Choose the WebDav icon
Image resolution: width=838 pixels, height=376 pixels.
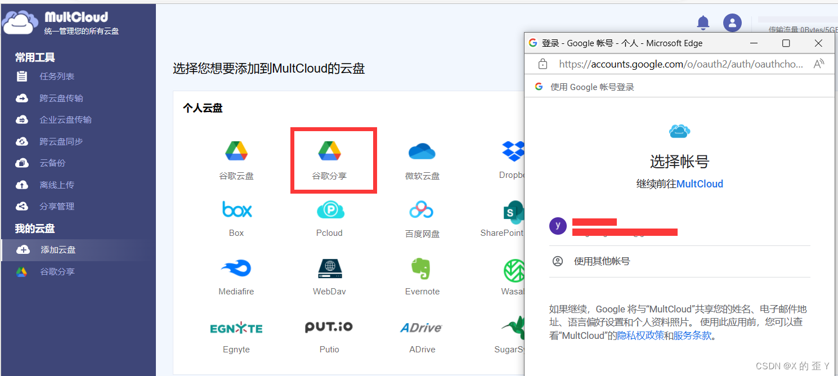point(330,268)
